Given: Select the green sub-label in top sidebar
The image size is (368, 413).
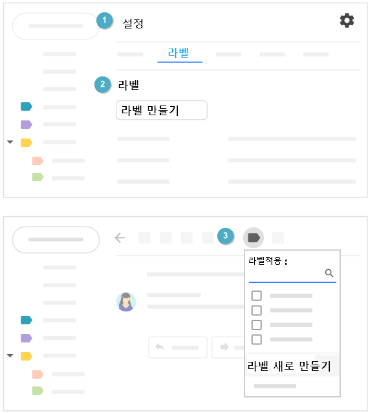Looking at the screenshot, I should click(x=38, y=177).
